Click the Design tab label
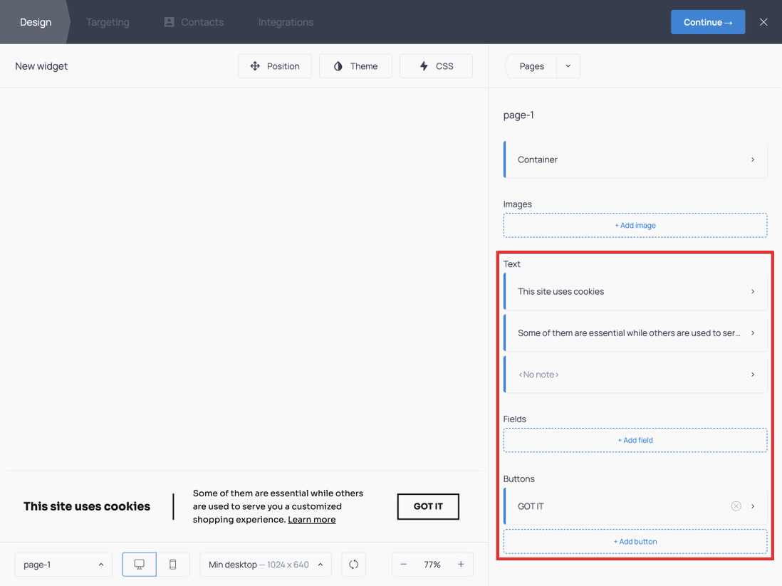Image resolution: width=782 pixels, height=586 pixels. coord(35,22)
